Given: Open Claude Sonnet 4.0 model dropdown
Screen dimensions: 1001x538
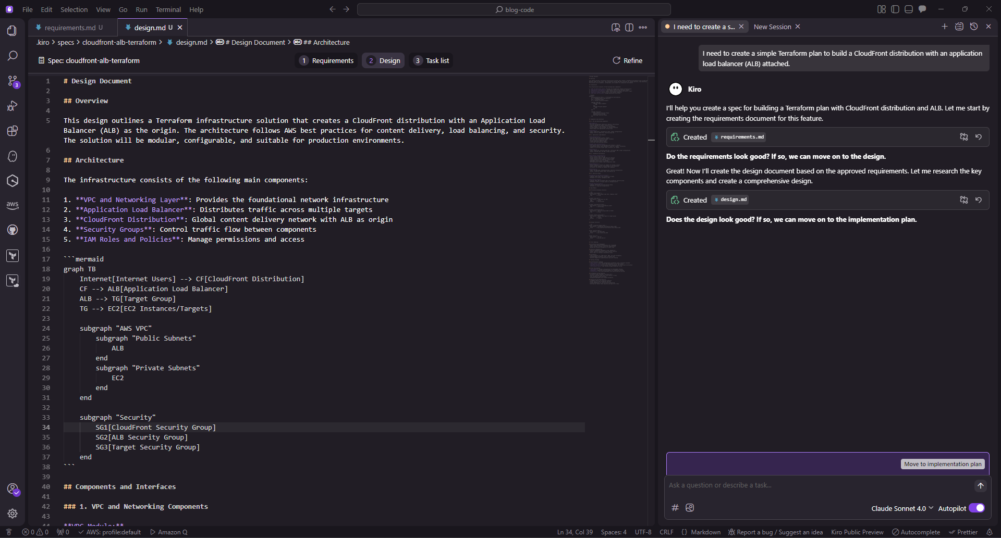Looking at the screenshot, I should coord(902,508).
